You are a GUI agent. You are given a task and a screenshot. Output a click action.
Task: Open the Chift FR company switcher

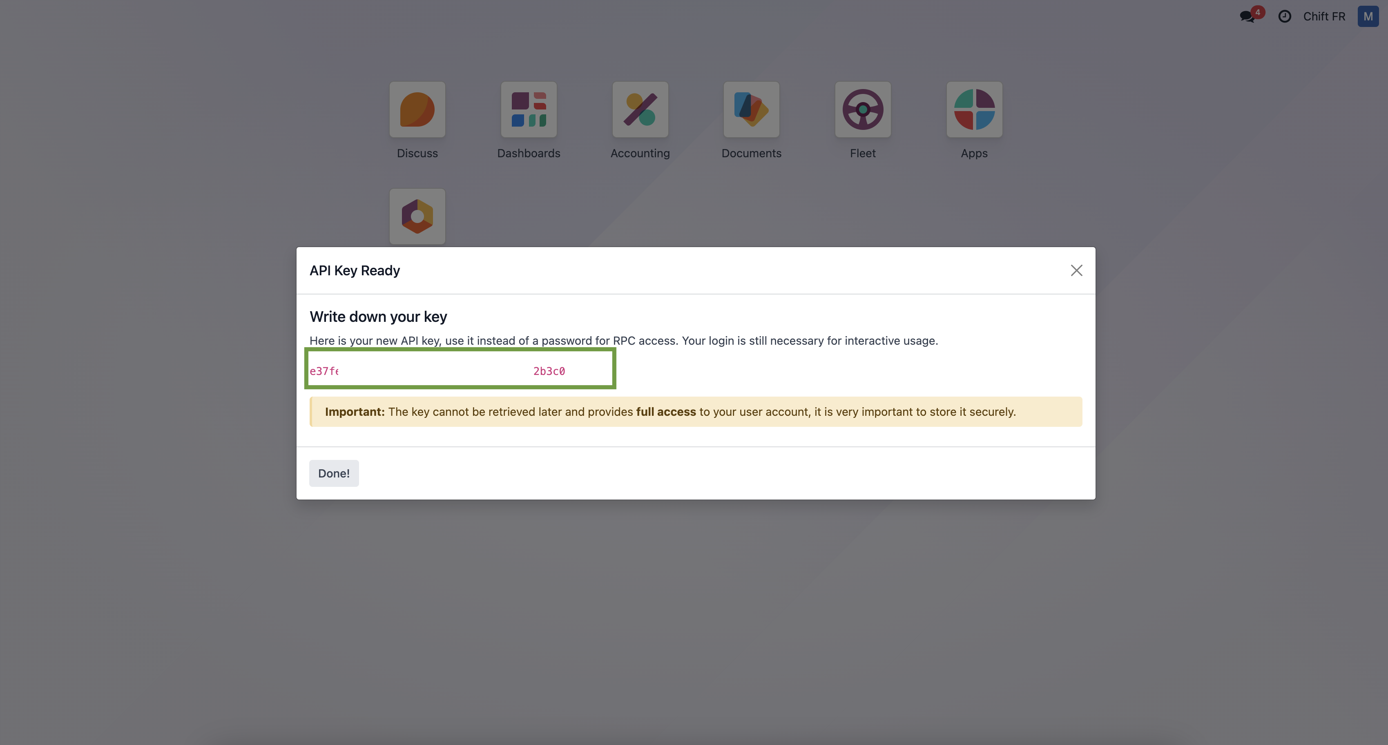[x=1324, y=16]
